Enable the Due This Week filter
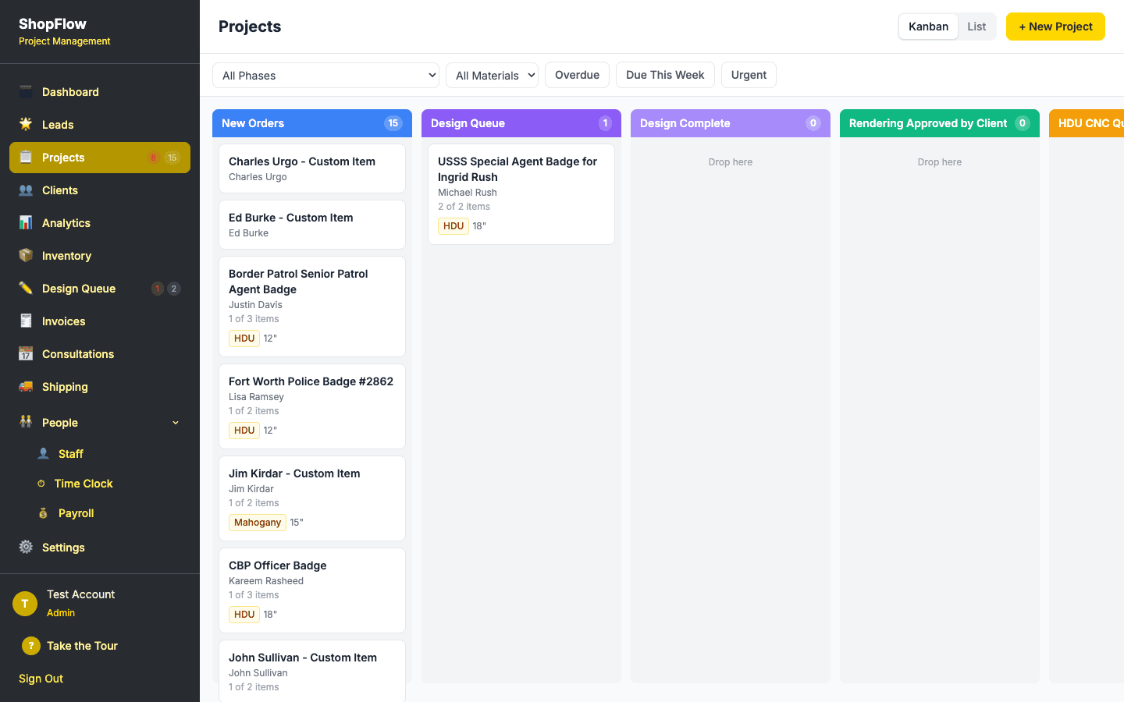 point(665,75)
